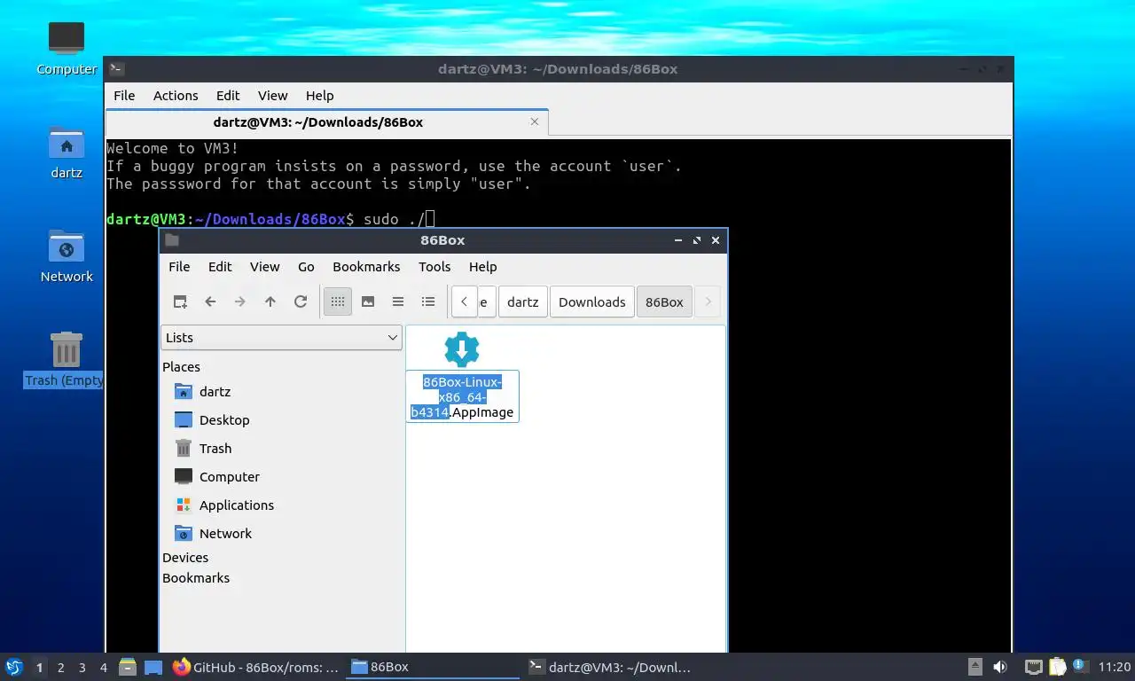Viewport: 1135px width, 681px height.
Task: Open volume control in tray
Action: click(1000, 667)
